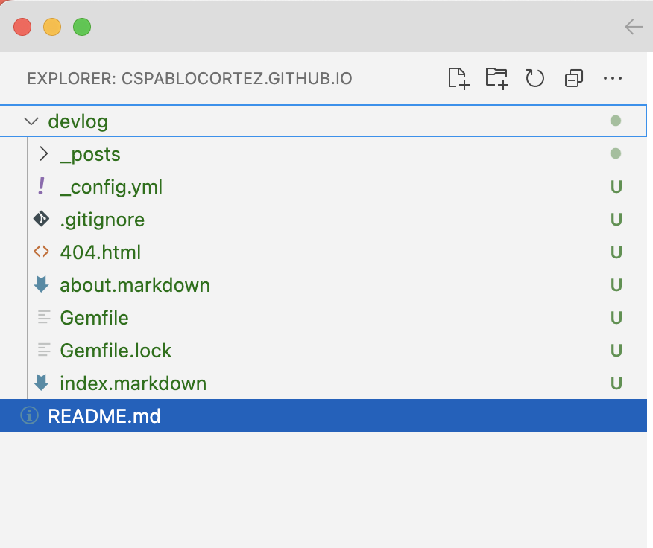Screen dimensions: 653x548
Task: Click the text file icon beside Gemfile.lock
Action: point(44,351)
